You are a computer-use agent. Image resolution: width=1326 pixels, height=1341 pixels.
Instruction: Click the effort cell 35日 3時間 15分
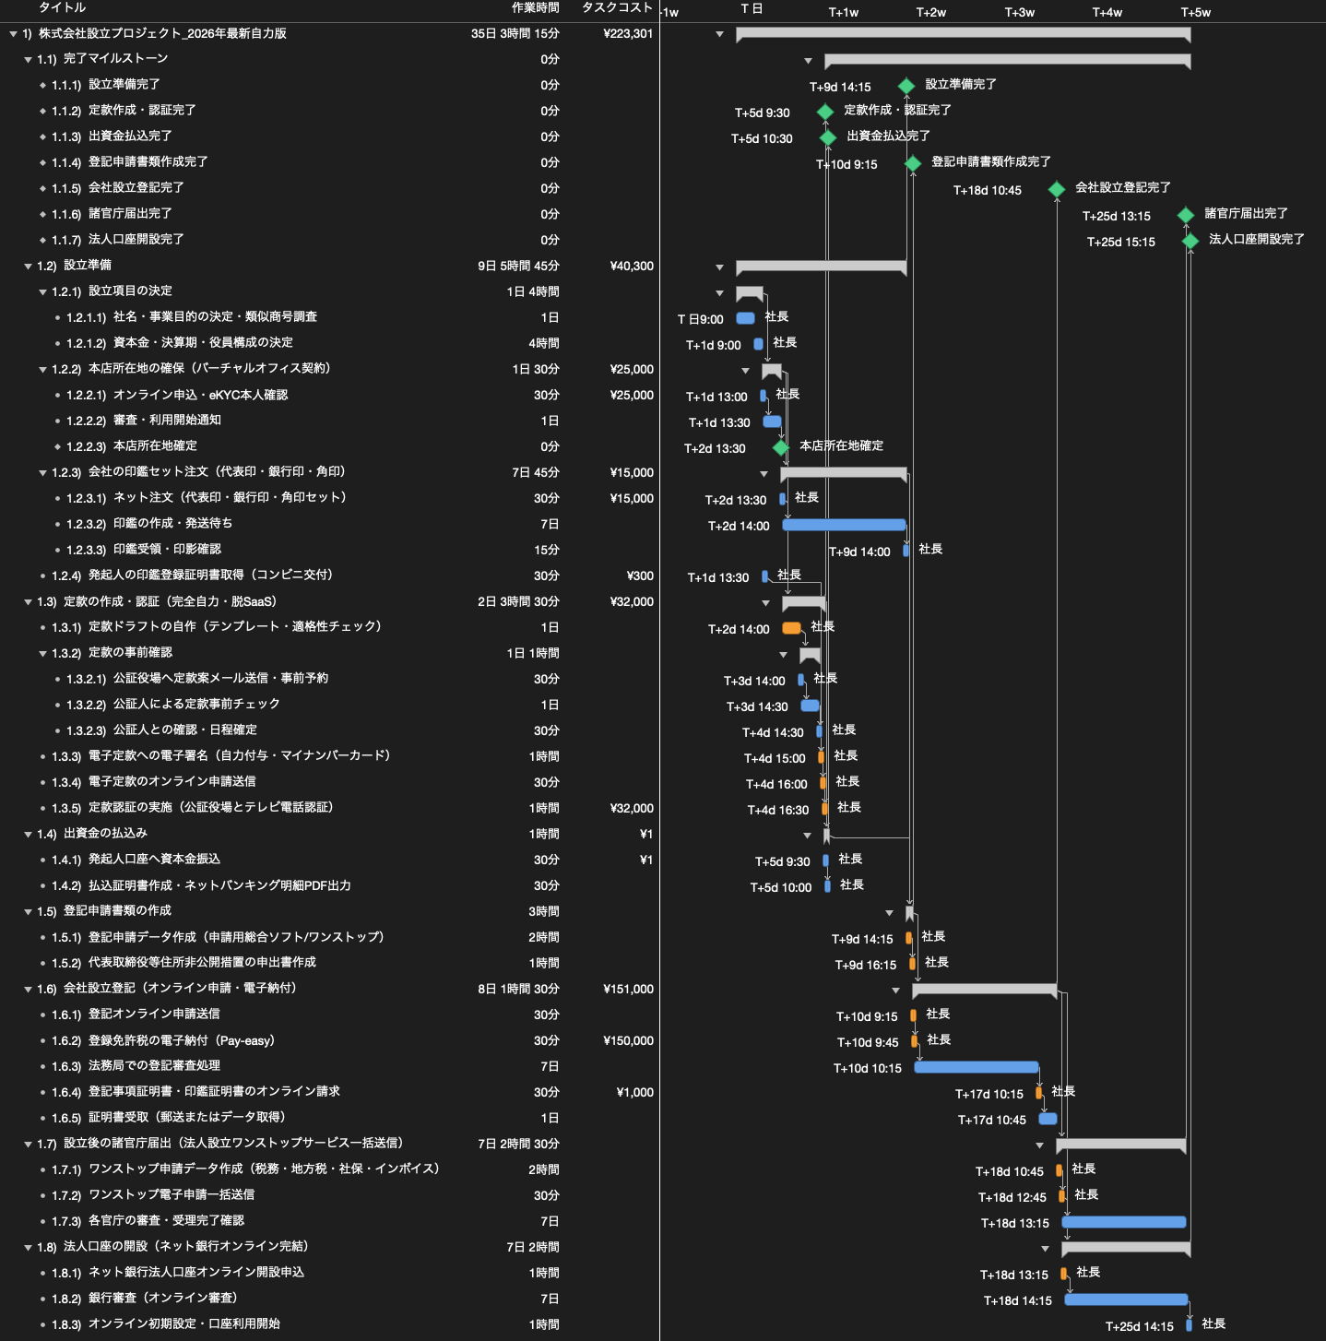coord(515,34)
